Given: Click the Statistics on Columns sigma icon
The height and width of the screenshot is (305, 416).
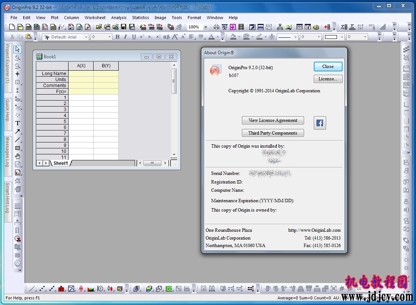Looking at the screenshot, I should pyautogui.click(x=344, y=27).
